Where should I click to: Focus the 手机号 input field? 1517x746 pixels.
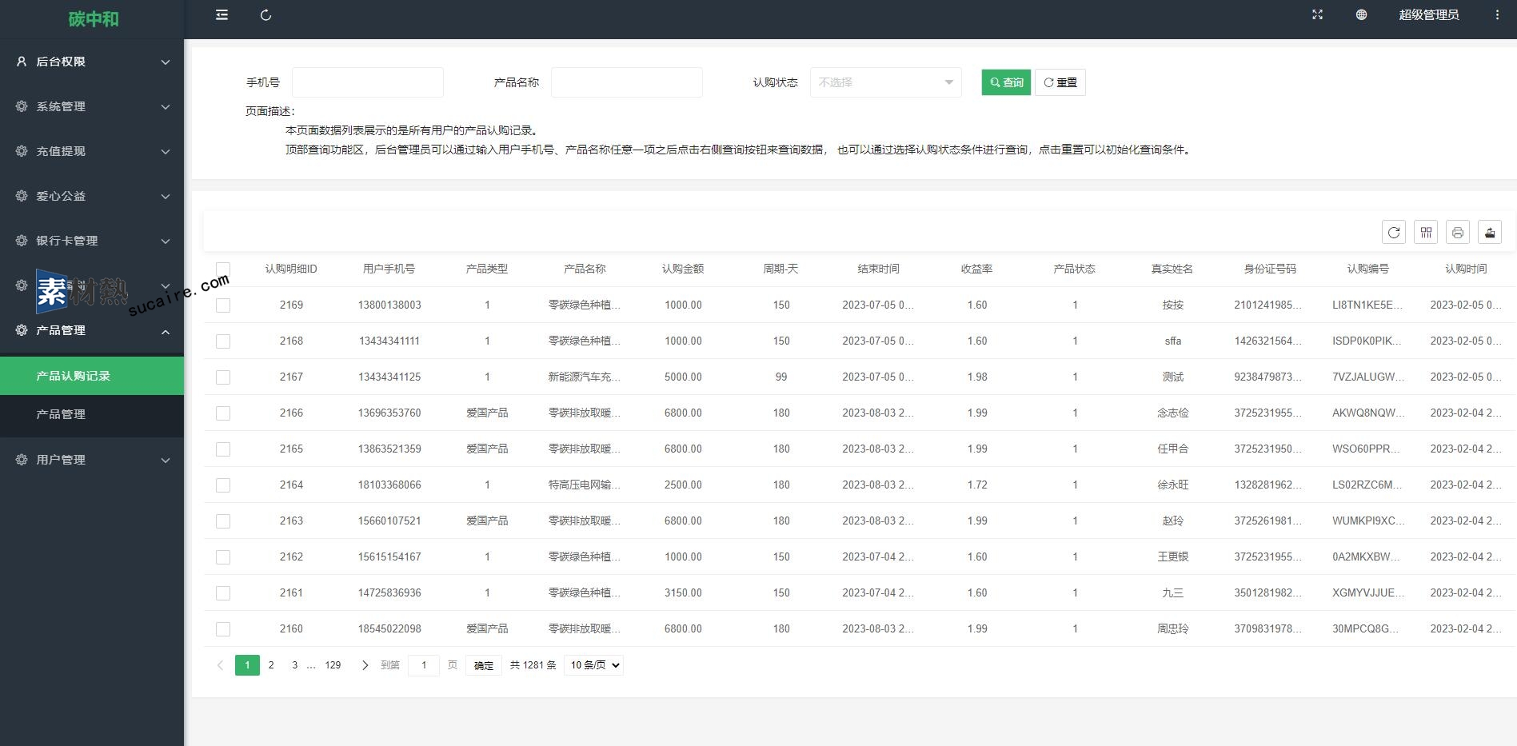368,82
